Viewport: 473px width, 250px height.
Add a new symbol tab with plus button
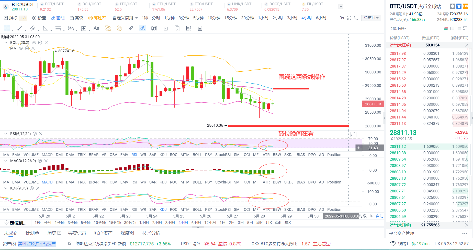(341, 7)
